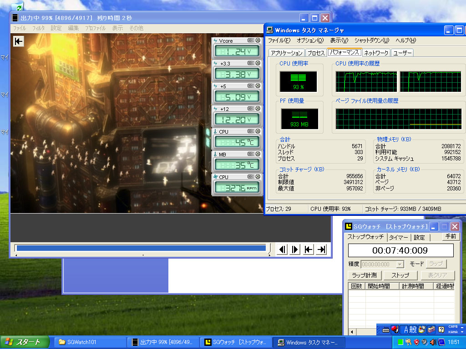This screenshot has height=349, width=466.
Task: Switch to アプリケーション tab in Task Manager
Action: (287, 53)
